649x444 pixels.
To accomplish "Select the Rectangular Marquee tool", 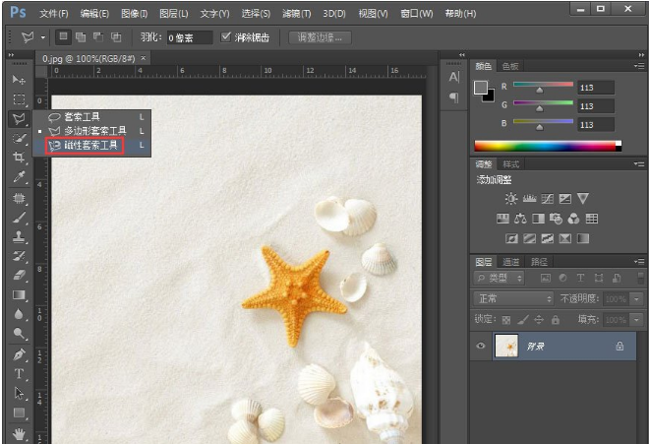I will point(19,99).
